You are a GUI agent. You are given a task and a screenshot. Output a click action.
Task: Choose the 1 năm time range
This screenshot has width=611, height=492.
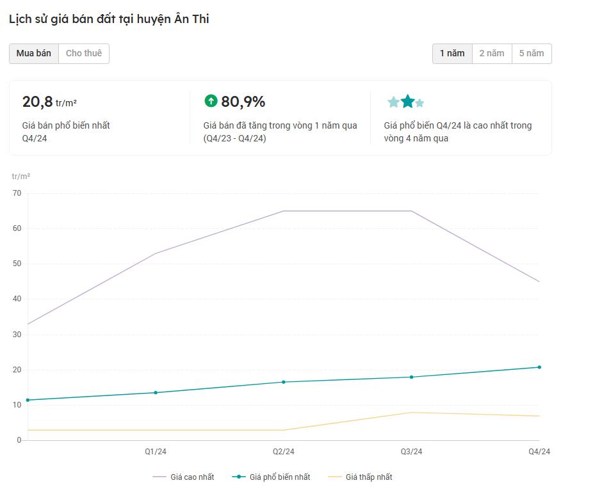click(452, 54)
